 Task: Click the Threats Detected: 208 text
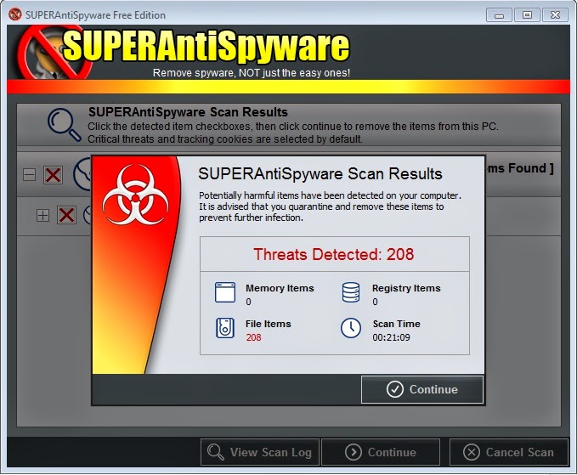(x=334, y=254)
